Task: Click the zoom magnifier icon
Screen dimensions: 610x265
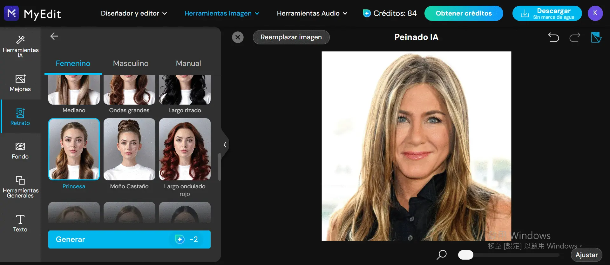Action: point(442,255)
